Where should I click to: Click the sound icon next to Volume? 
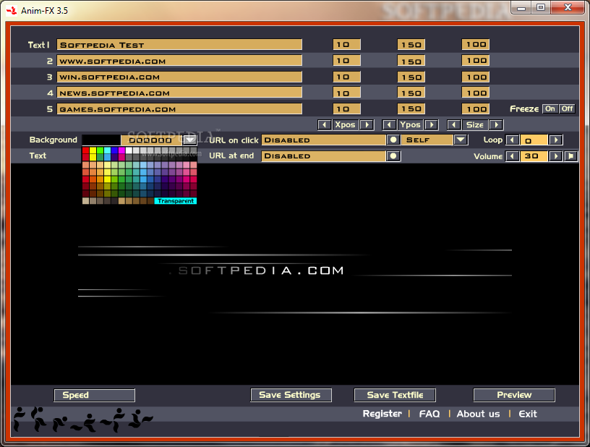[x=570, y=156]
